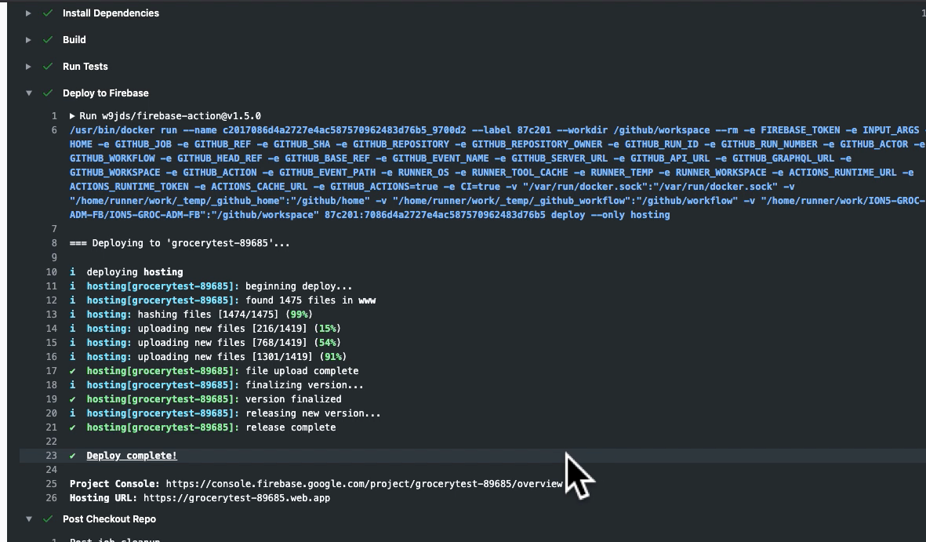Click "=== Deploying to 'grocerytest-89685'..." log line
Viewport: 926px width, 542px height.
tap(180, 243)
